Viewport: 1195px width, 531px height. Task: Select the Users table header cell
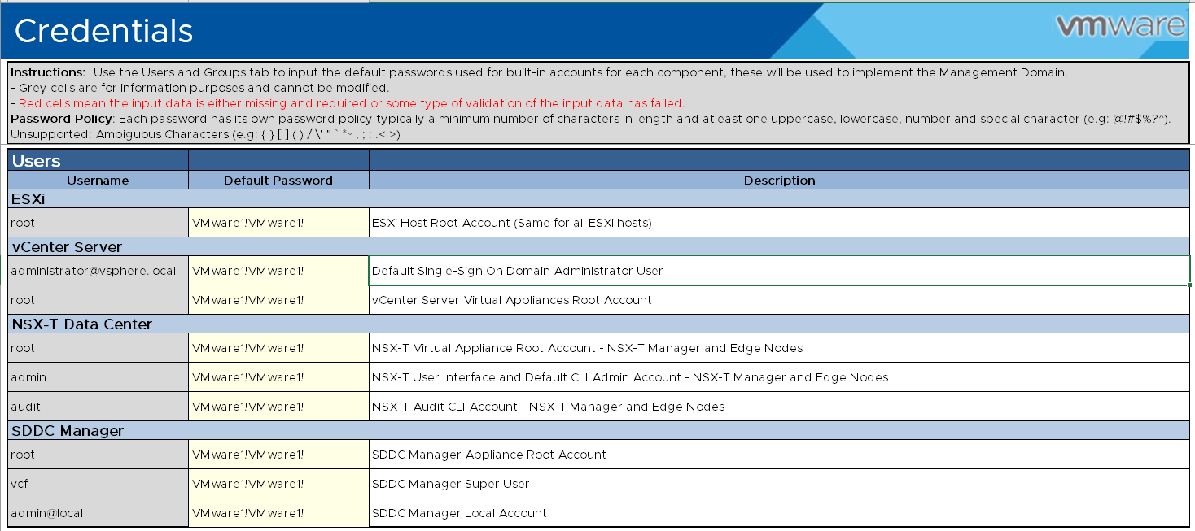point(98,160)
